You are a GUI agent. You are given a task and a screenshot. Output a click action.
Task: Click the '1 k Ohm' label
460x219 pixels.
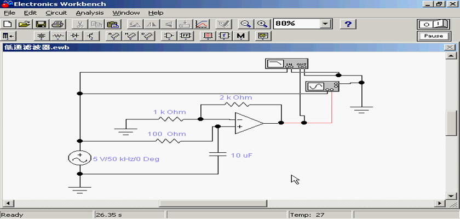169,112
